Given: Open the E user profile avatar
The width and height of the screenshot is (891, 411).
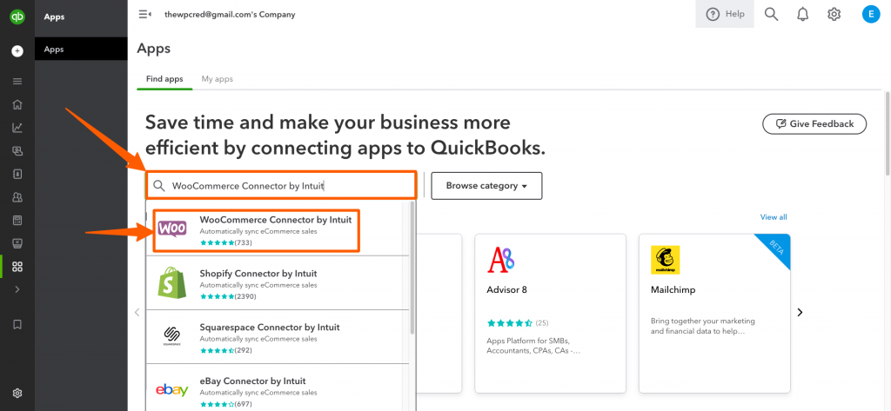Looking at the screenshot, I should pyautogui.click(x=870, y=14).
